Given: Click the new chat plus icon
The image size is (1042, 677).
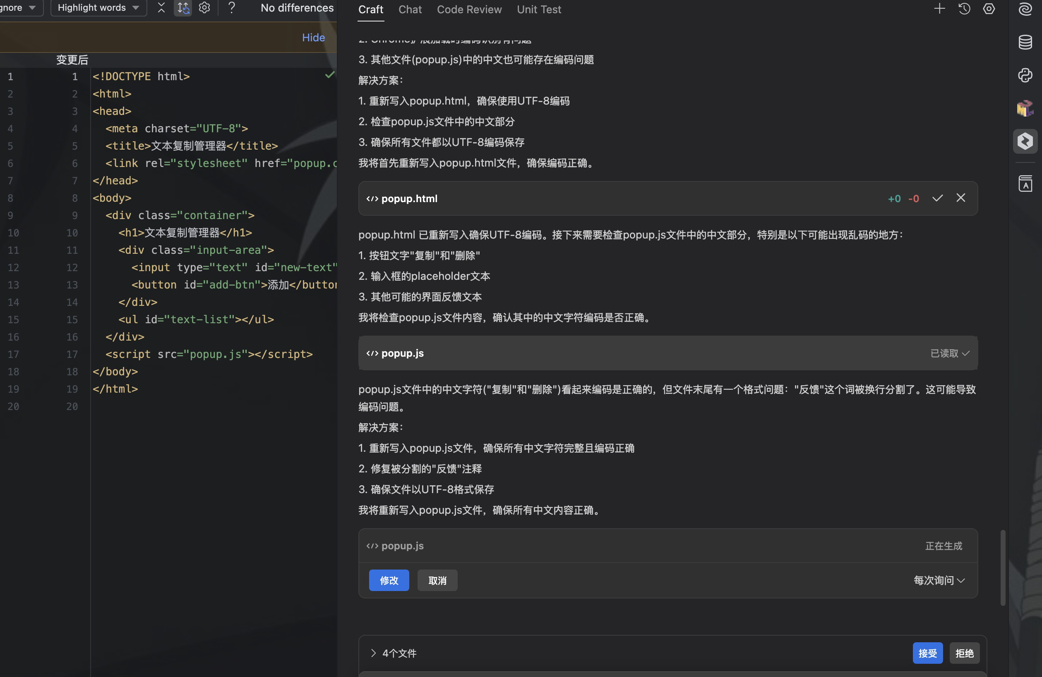Looking at the screenshot, I should pos(939,9).
